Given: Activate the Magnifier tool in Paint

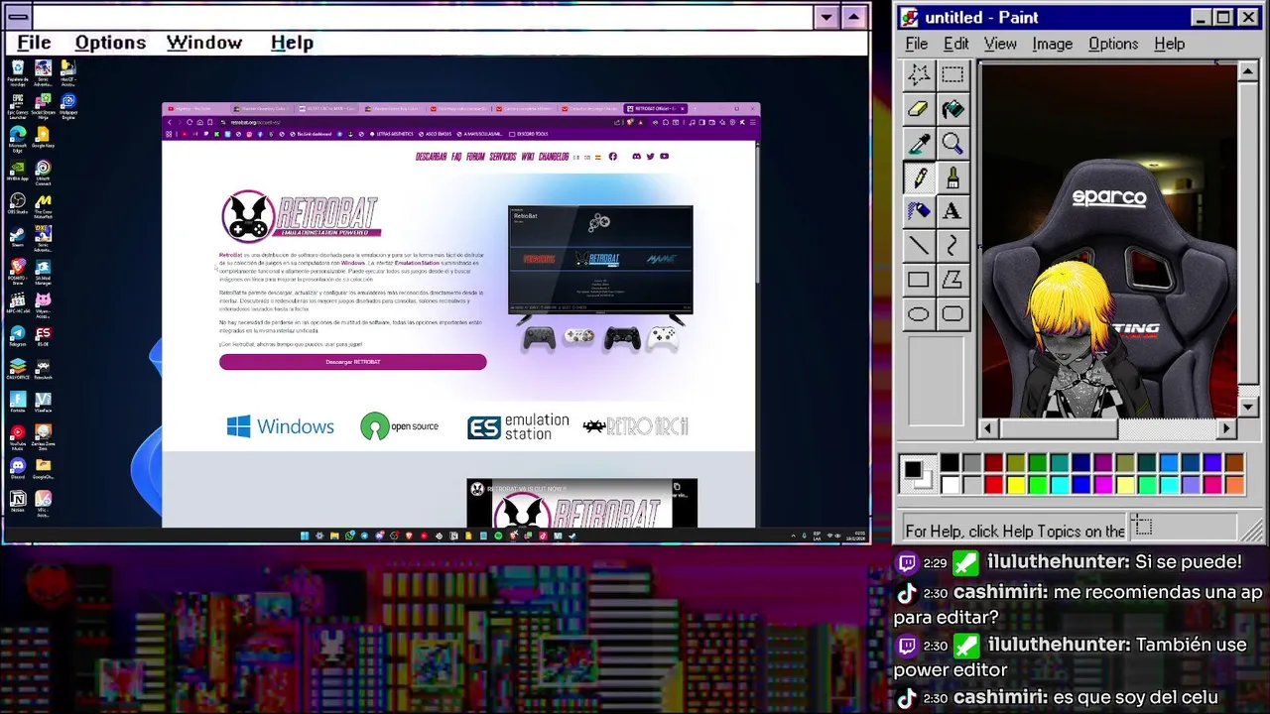Looking at the screenshot, I should point(952,144).
